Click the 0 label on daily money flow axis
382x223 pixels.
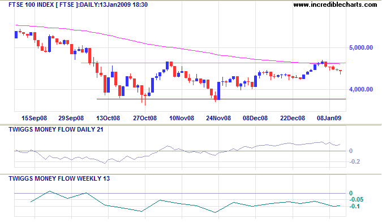pyautogui.click(x=351, y=151)
